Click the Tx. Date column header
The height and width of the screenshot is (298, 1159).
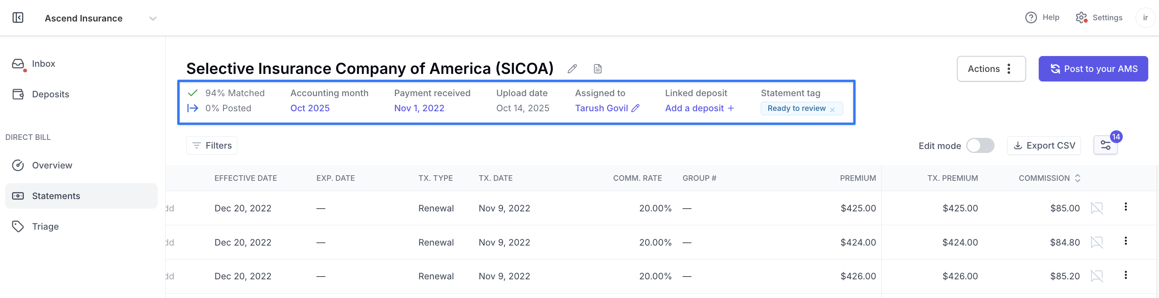tap(495, 178)
